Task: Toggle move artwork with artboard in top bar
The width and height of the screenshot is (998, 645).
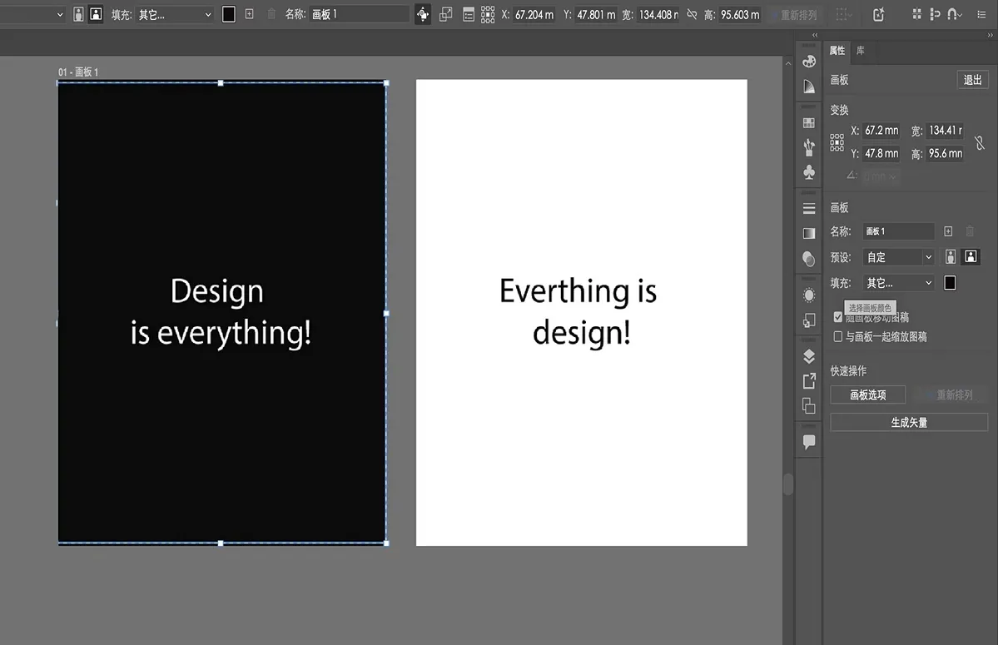Action: click(x=423, y=14)
